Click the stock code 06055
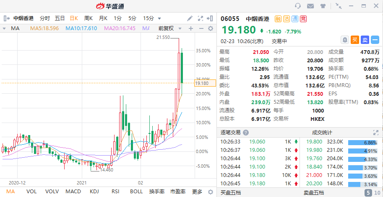Viewport: 383px width, 197px height. click(230, 19)
